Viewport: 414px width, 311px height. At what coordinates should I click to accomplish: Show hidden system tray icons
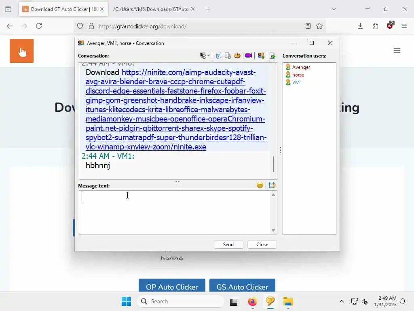point(341,301)
